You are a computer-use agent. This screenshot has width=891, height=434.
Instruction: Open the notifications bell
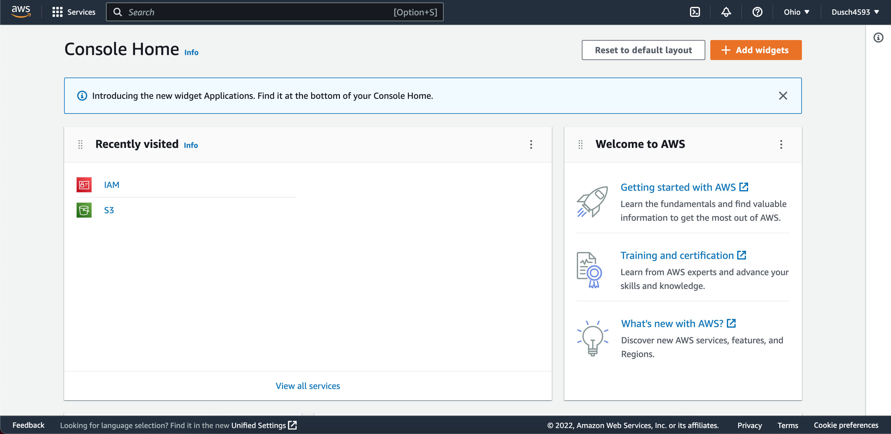pyautogui.click(x=726, y=12)
